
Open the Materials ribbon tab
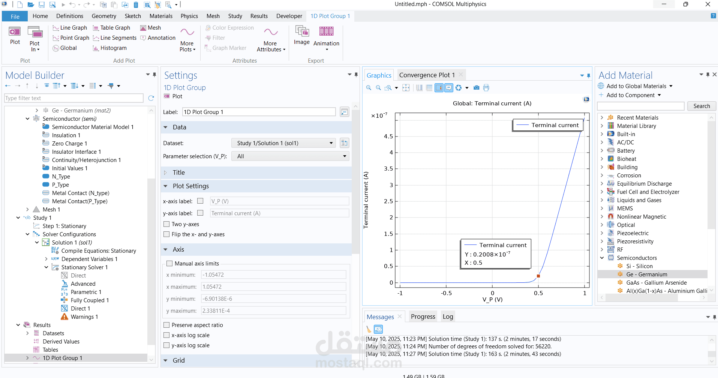(161, 16)
